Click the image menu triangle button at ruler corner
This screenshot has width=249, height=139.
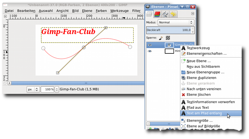point(5,16)
